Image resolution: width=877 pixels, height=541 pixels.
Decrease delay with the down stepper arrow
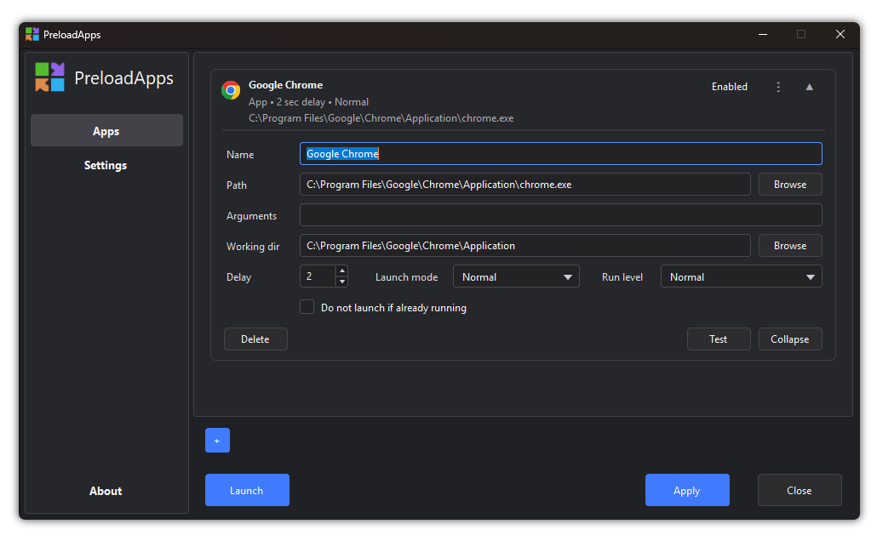pos(341,282)
